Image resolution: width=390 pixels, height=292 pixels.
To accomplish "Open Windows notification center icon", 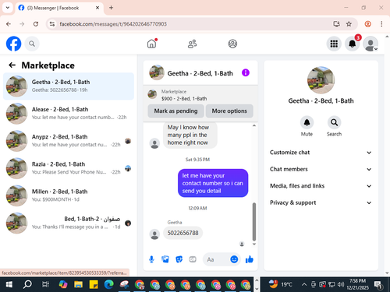I will [378, 285].
